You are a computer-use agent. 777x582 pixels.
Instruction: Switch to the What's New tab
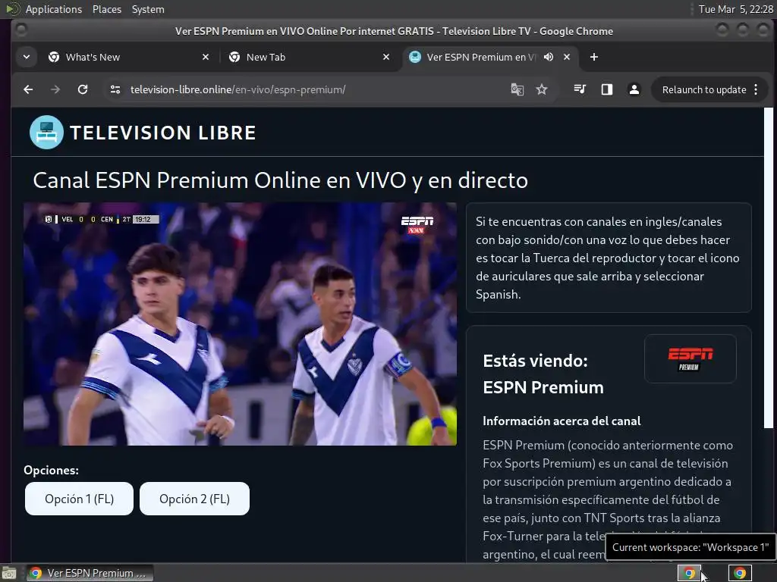[x=128, y=57]
